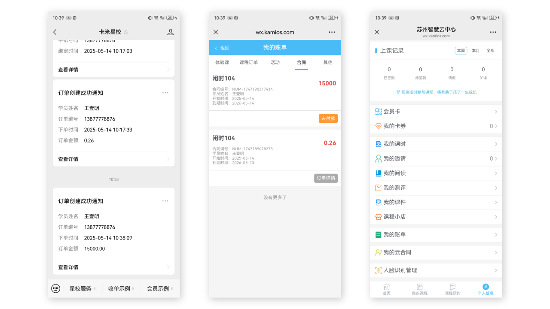This screenshot has width=550, height=309.
Task: Click the 我的测评 icon
Action: click(x=378, y=188)
